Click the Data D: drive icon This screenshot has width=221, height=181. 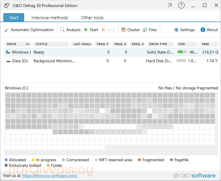pos(8,61)
